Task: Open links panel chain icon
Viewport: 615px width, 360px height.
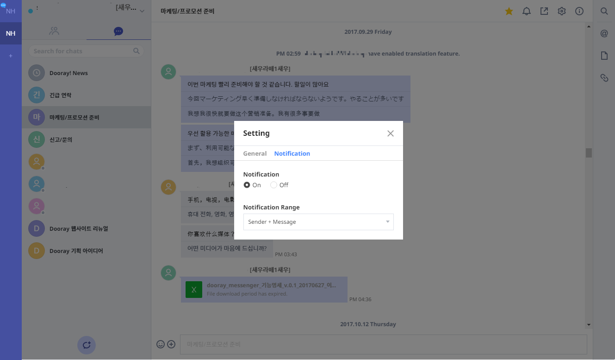Action: tap(604, 78)
